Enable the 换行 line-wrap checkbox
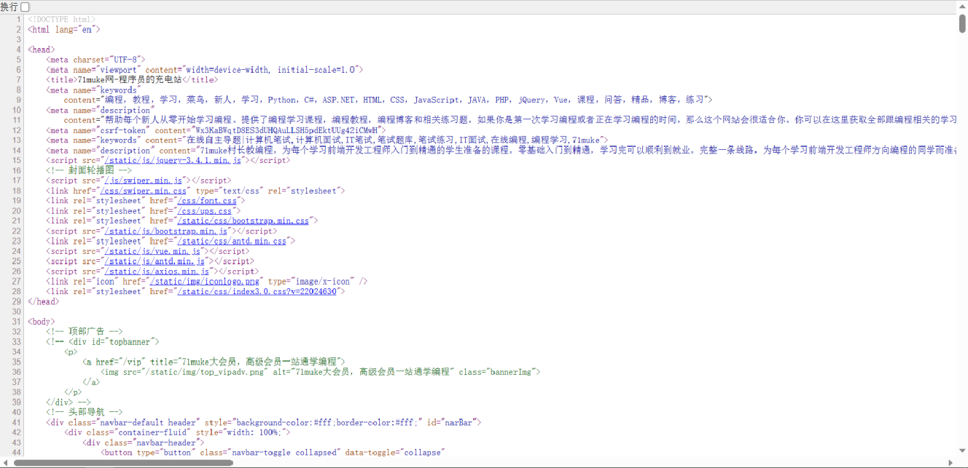 [x=26, y=7]
